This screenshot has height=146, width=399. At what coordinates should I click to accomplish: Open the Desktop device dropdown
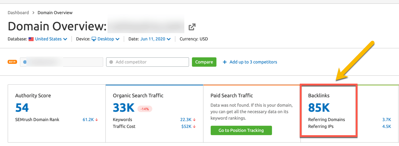[x=108, y=39]
